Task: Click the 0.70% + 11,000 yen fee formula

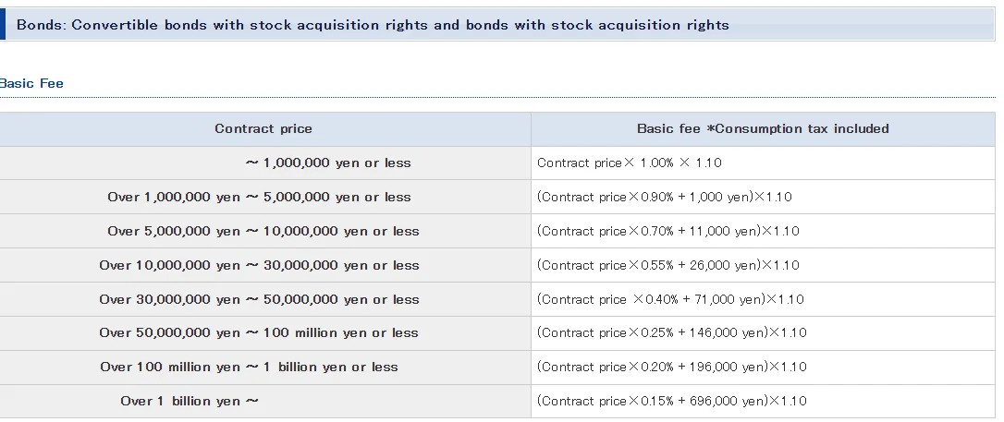Action: point(667,231)
